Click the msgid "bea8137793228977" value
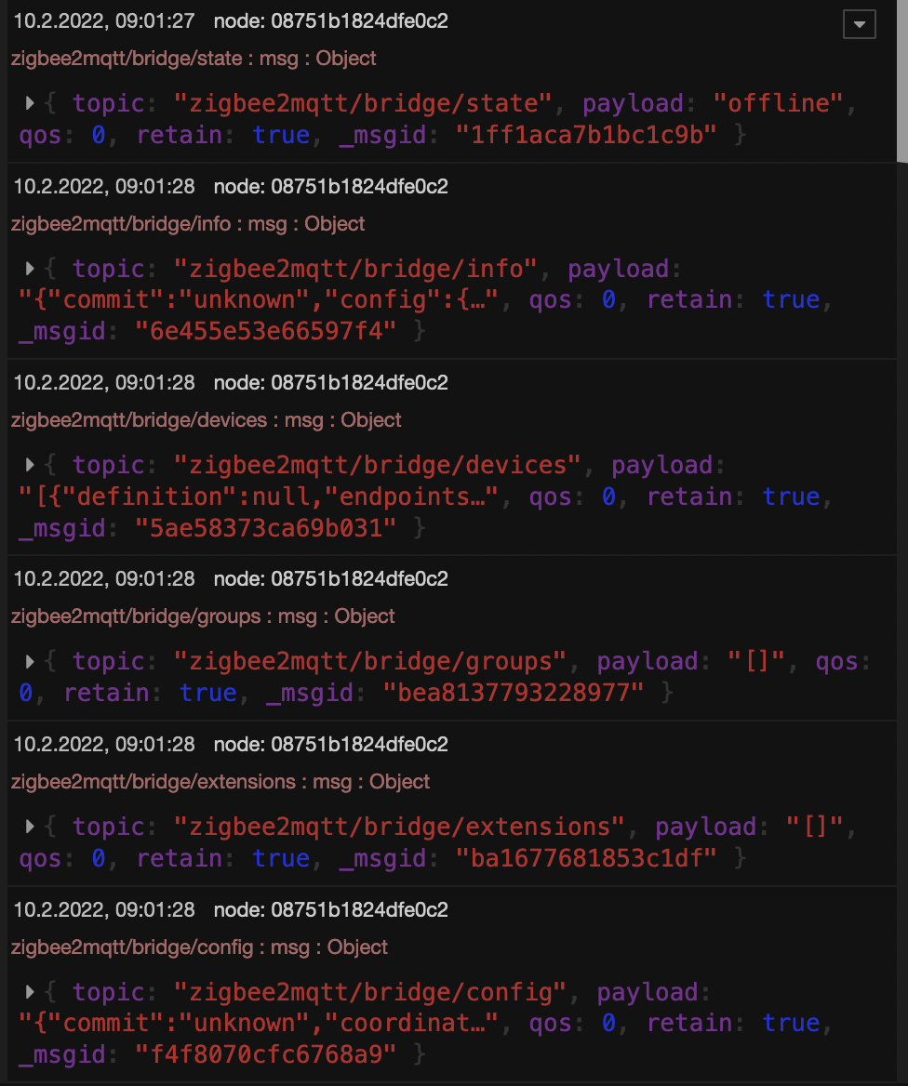The height and width of the screenshot is (1086, 908). tap(513, 693)
